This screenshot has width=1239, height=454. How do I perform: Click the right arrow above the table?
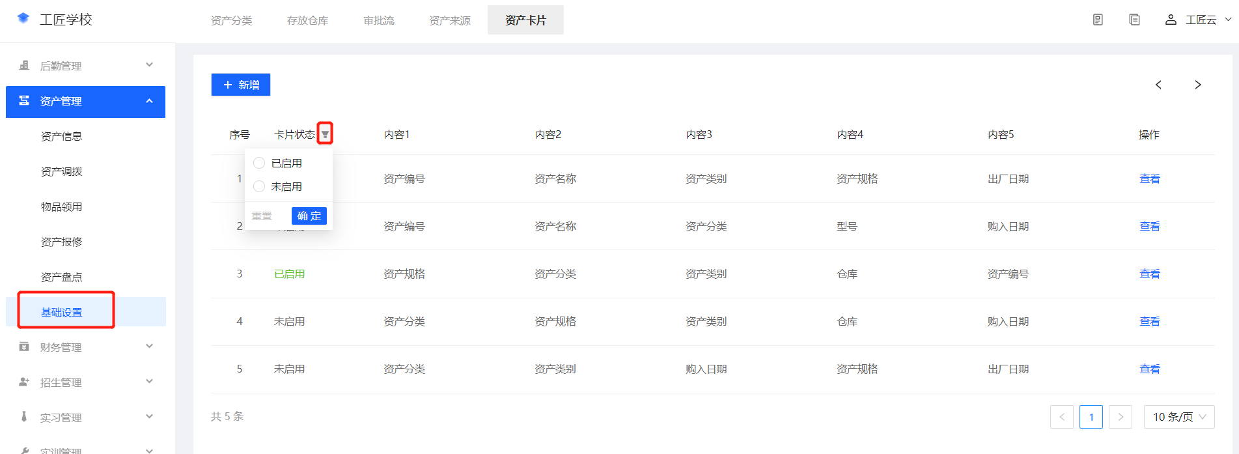pyautogui.click(x=1197, y=85)
